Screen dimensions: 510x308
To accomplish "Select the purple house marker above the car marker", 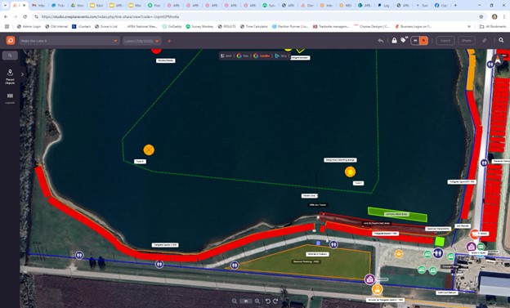I will (x=369, y=279).
